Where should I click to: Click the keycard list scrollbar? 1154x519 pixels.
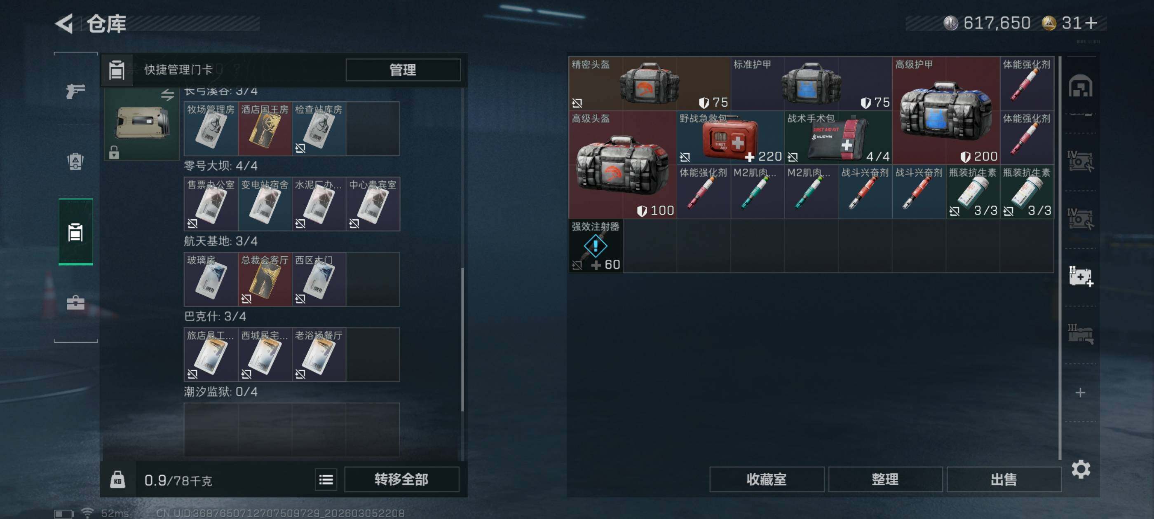tap(462, 339)
